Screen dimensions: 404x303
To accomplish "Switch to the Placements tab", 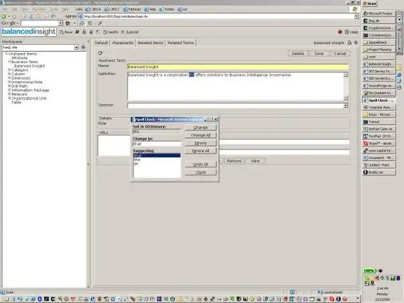I will 122,43.
